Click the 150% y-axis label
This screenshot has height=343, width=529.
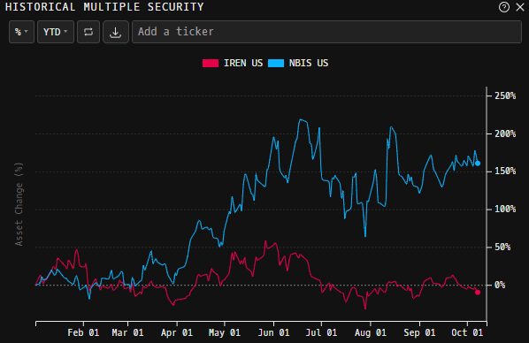click(505, 171)
